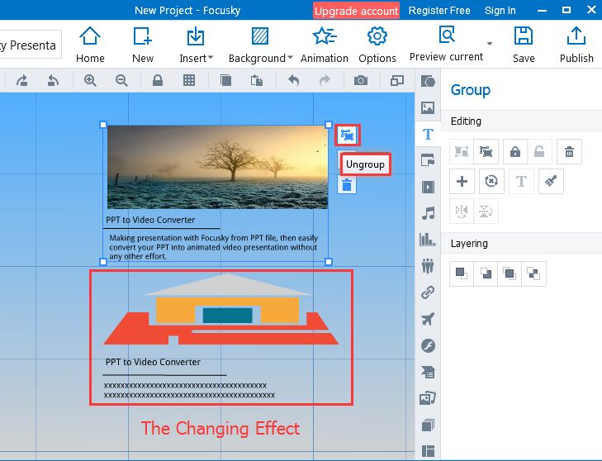Publish the presentation

pos(576,45)
